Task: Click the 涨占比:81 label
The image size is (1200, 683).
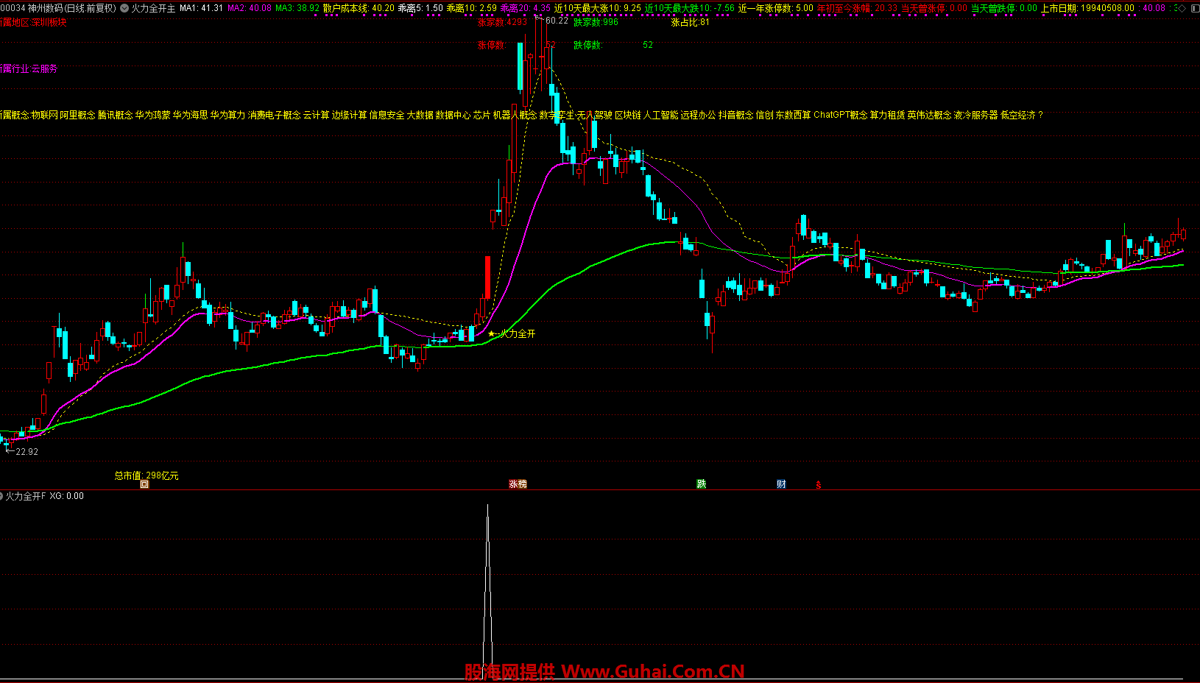Action: 691,22
